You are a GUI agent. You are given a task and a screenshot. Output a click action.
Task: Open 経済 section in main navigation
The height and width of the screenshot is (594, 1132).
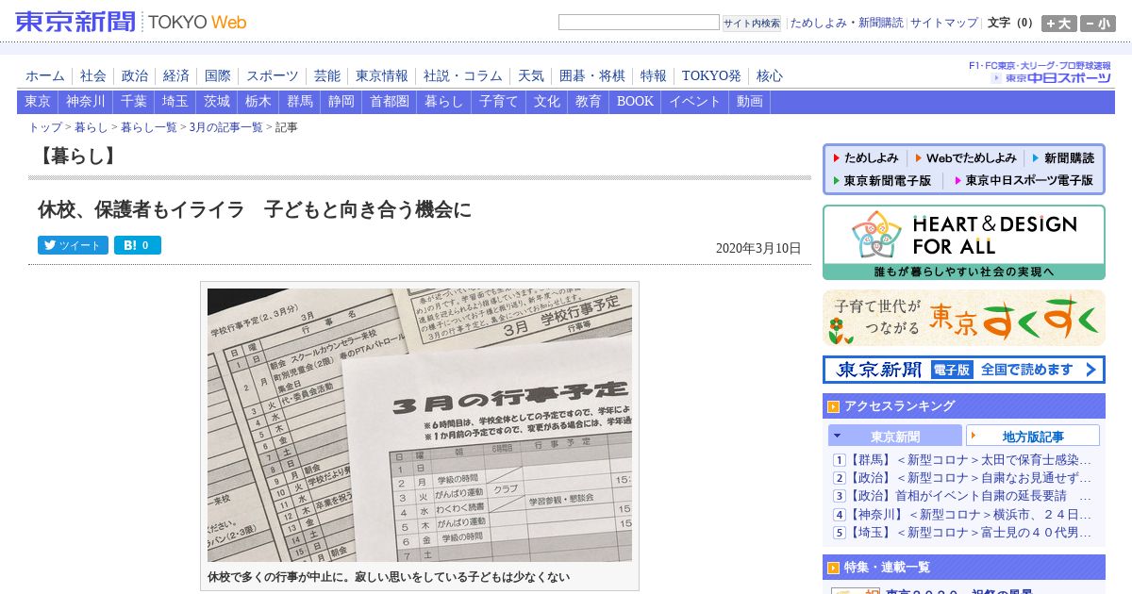pyautogui.click(x=176, y=76)
